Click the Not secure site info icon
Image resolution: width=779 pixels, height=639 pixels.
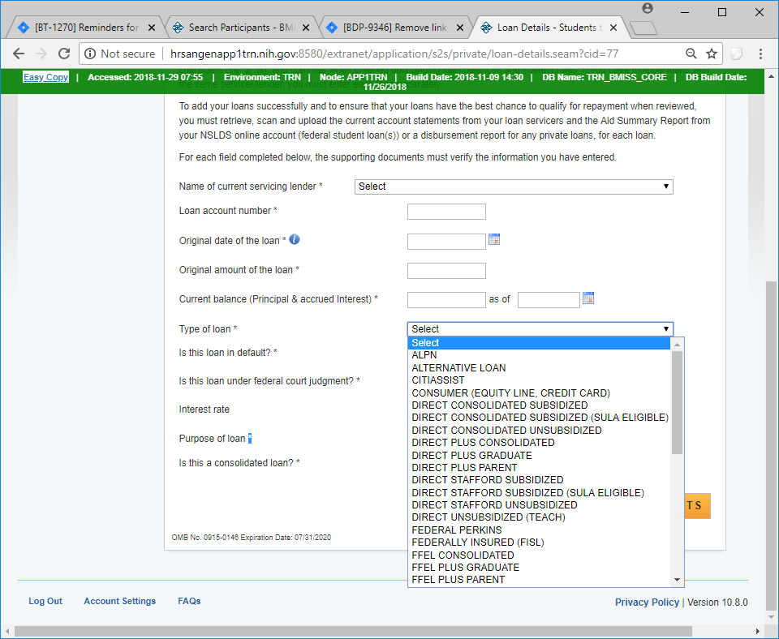point(90,54)
